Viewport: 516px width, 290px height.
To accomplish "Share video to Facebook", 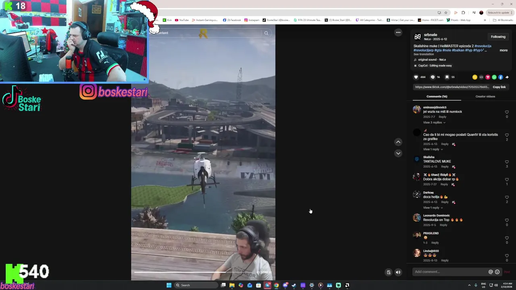I will [501, 77].
